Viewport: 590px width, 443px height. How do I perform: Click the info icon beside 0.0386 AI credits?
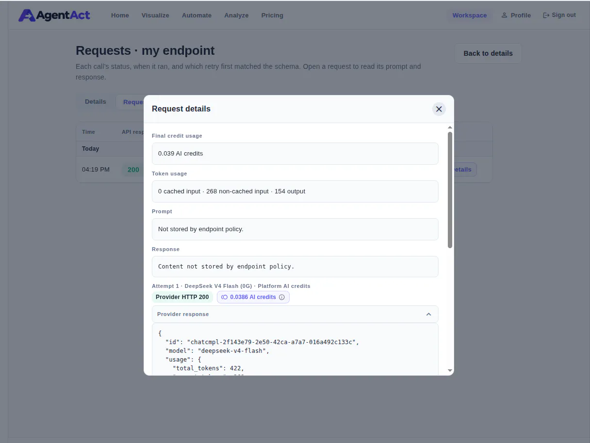coord(282,297)
